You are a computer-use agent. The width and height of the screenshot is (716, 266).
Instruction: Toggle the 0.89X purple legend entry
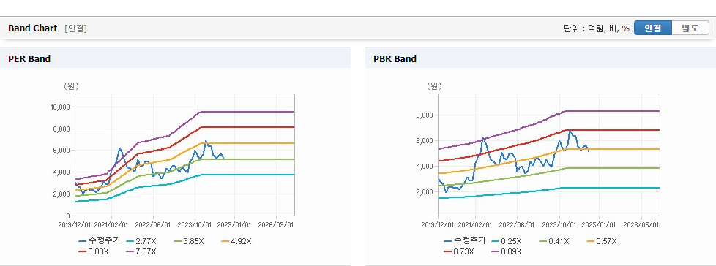click(507, 251)
